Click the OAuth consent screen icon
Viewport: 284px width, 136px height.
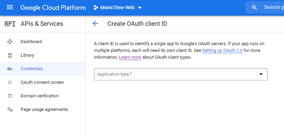10,82
